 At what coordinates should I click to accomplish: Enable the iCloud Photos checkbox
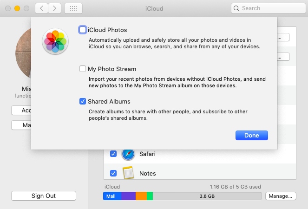(83, 30)
